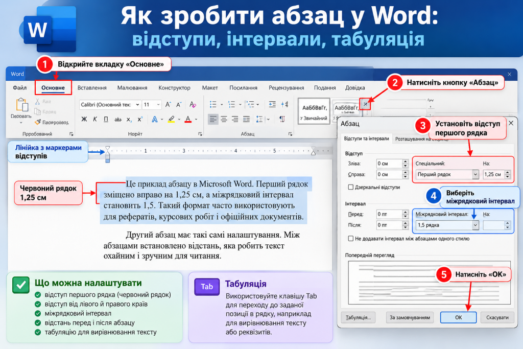523x349 pixels.
Task: Toggle underline with the П button
Action: coord(106,119)
